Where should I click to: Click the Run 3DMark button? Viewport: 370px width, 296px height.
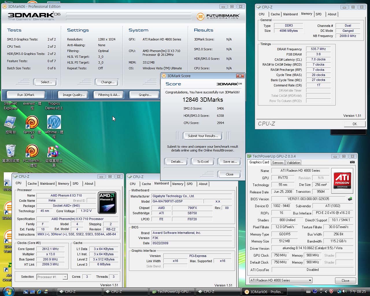tap(26, 95)
